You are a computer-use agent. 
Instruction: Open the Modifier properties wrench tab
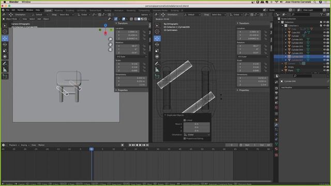tap(276, 125)
